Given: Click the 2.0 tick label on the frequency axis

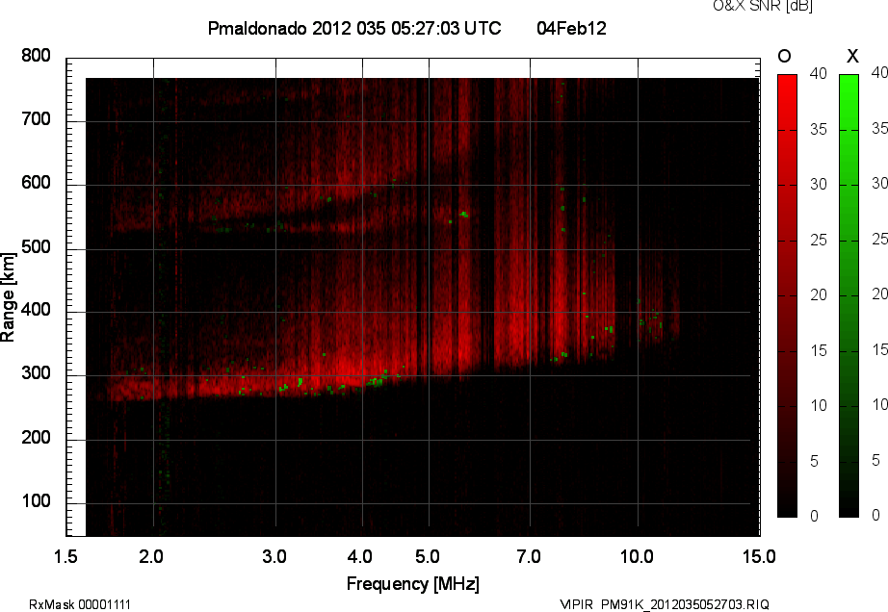Looking at the screenshot, I should 151,556.
